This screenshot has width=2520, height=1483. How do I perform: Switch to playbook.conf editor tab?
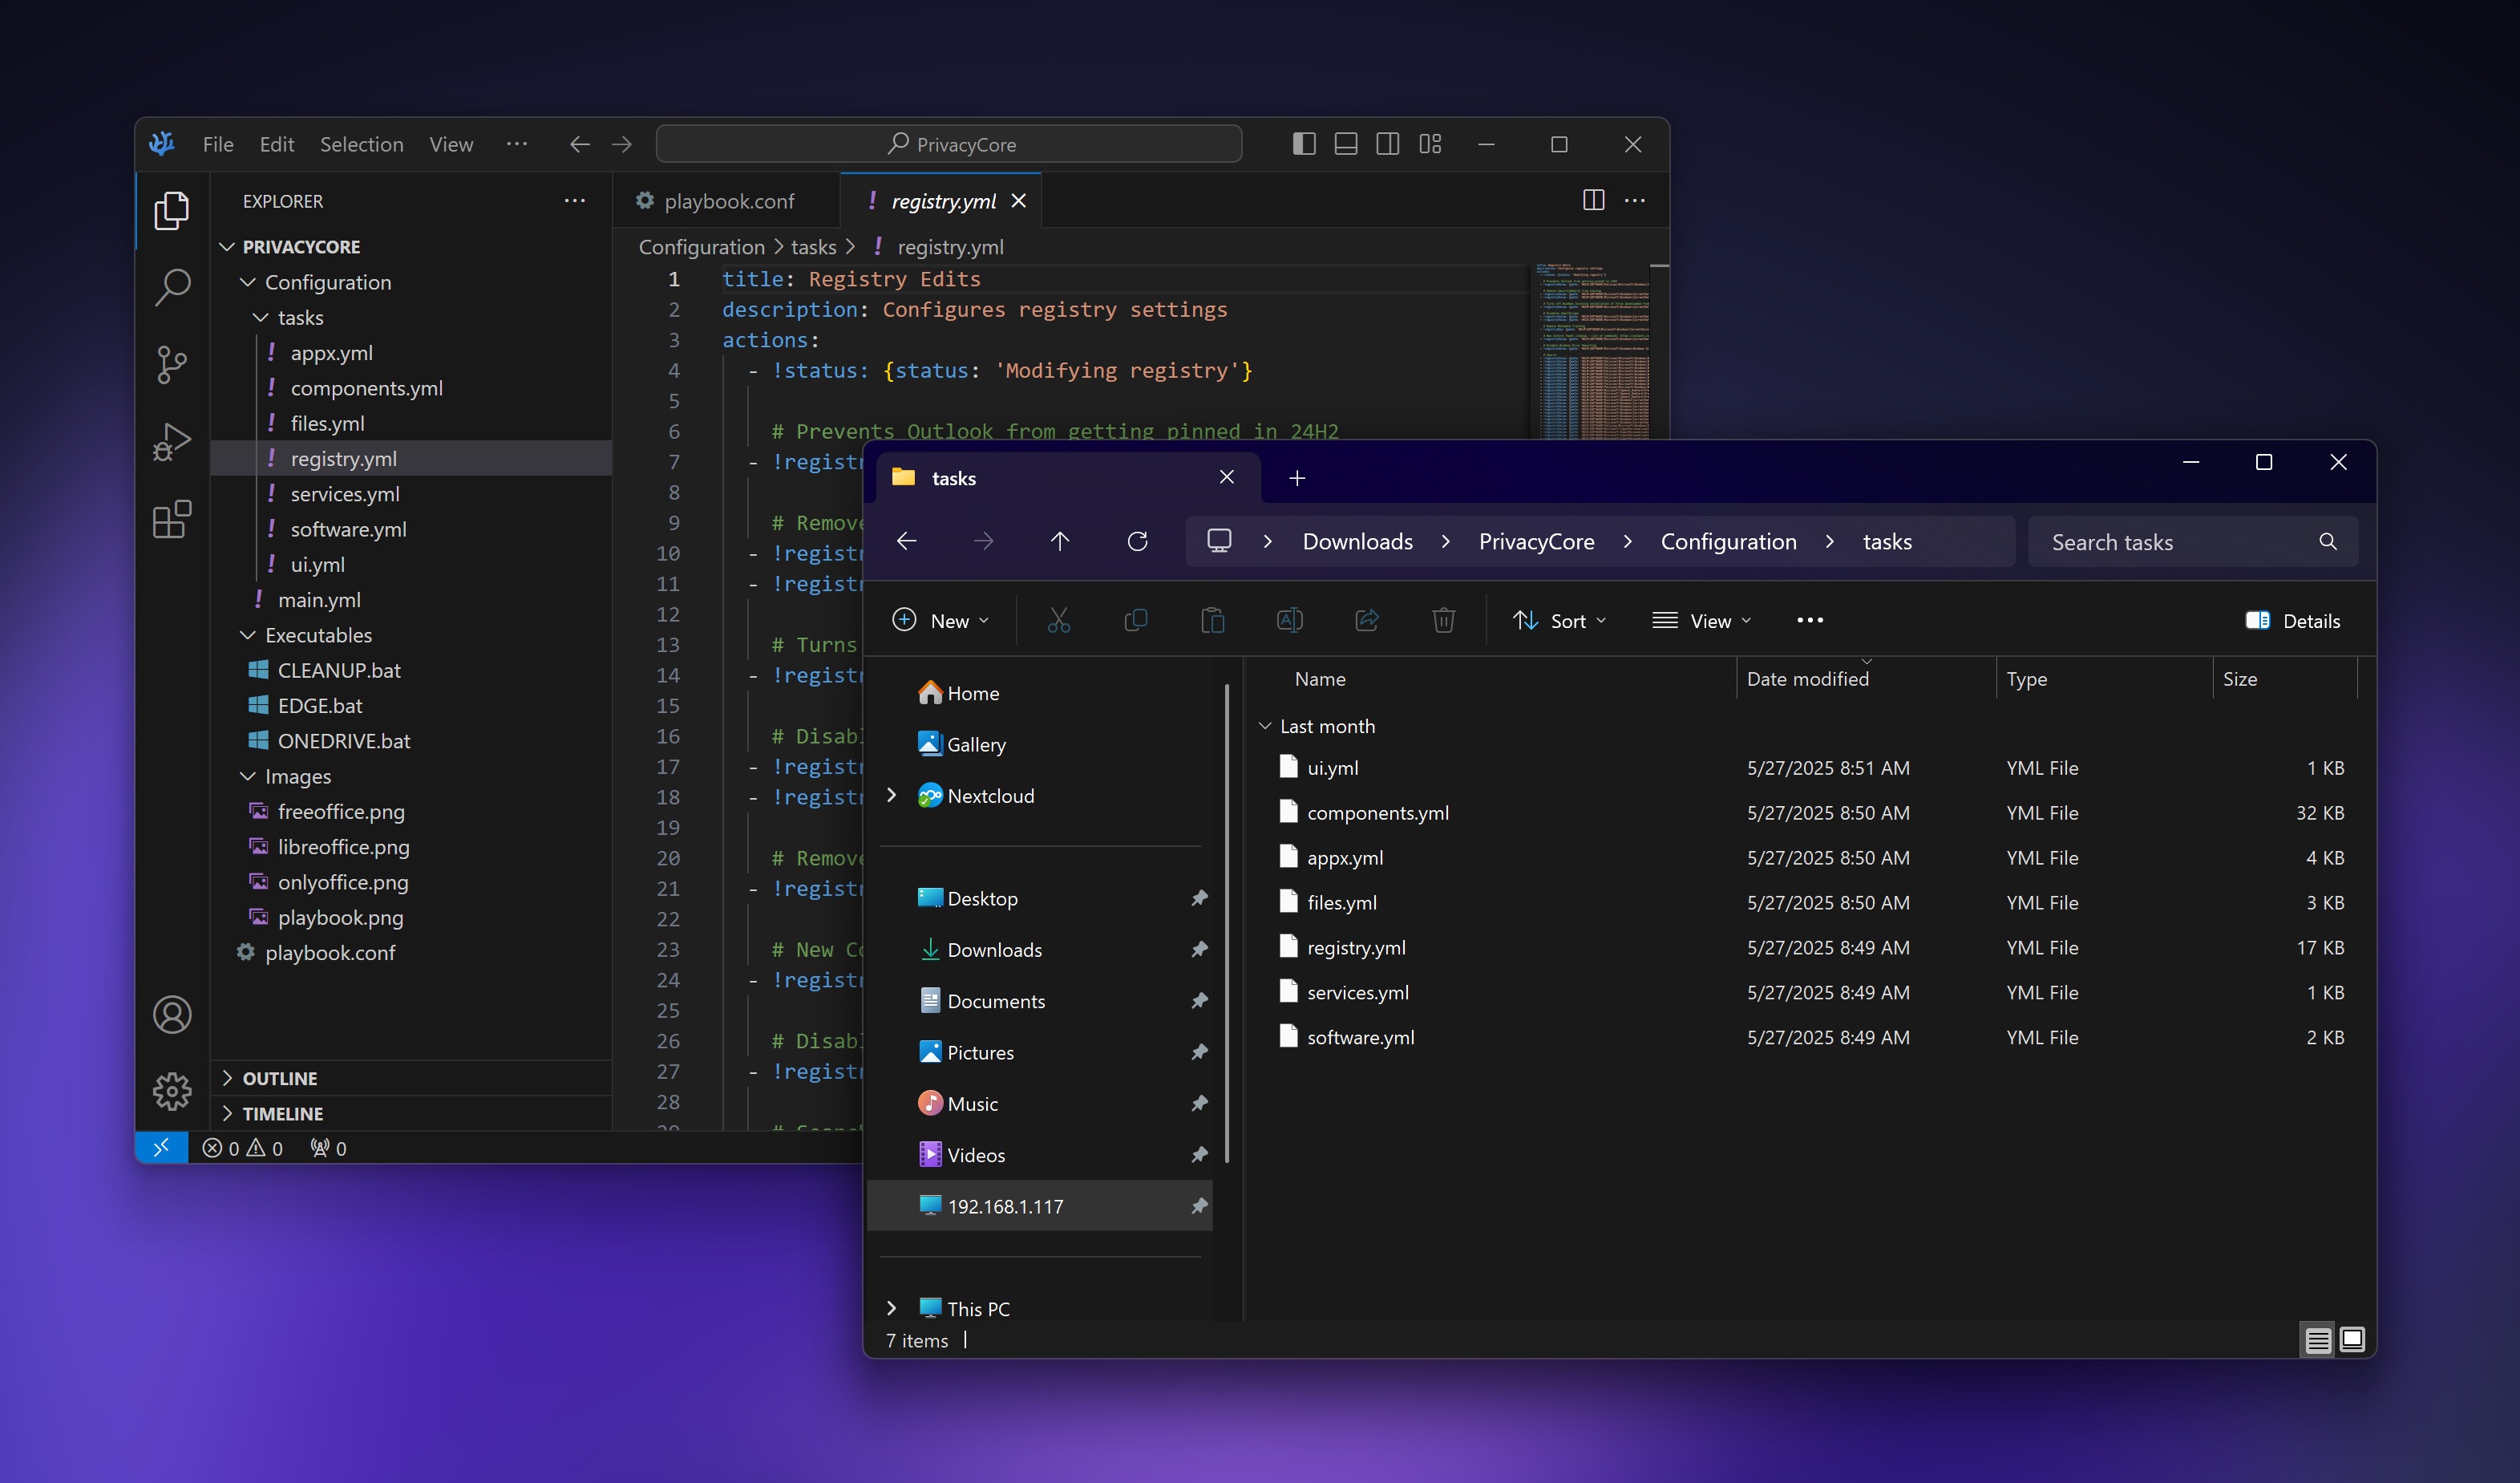coord(727,201)
